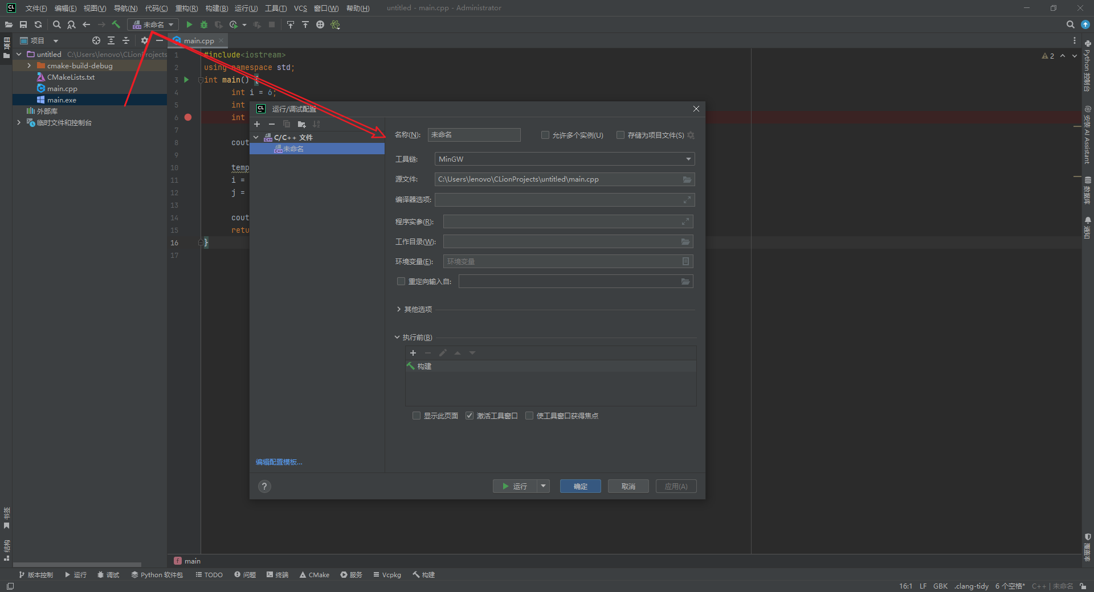Toggle Show this page checkbox
Image resolution: width=1094 pixels, height=592 pixels.
(x=417, y=416)
